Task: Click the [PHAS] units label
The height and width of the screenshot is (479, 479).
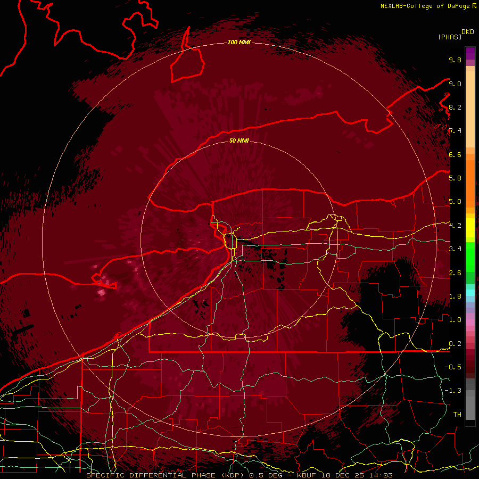Action: [x=450, y=37]
